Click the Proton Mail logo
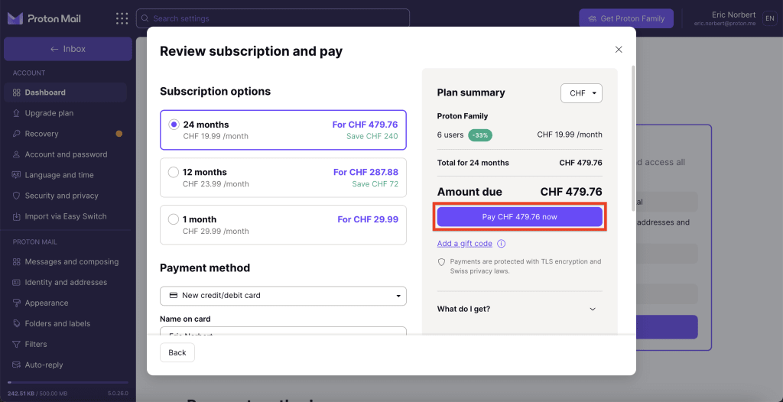783x402 pixels. point(44,19)
